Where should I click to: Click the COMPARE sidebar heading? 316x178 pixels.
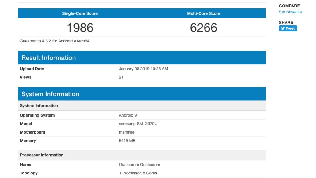289,6
